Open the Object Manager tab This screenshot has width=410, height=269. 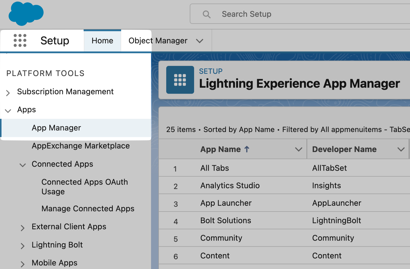(x=158, y=41)
